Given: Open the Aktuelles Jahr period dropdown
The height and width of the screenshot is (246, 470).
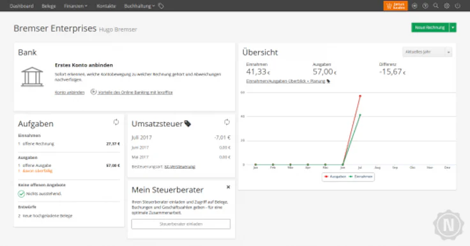Looking at the screenshot, I should point(427,52).
